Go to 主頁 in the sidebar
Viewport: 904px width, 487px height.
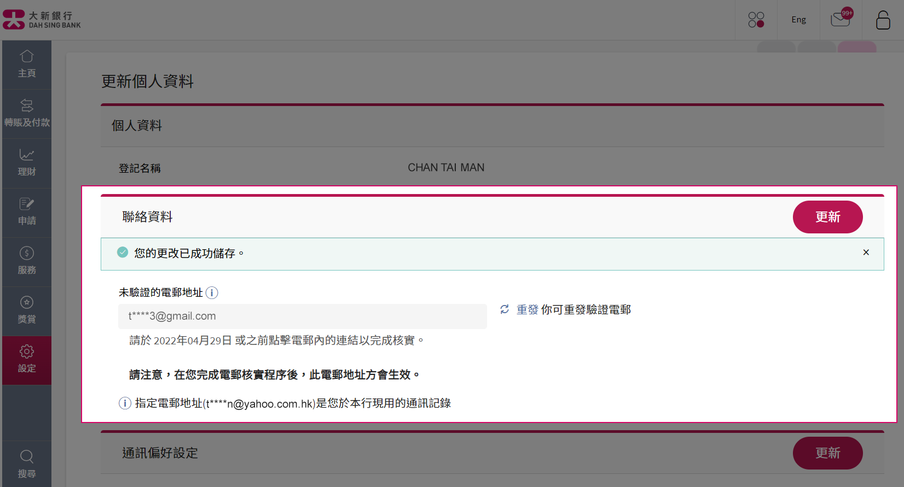tap(27, 64)
